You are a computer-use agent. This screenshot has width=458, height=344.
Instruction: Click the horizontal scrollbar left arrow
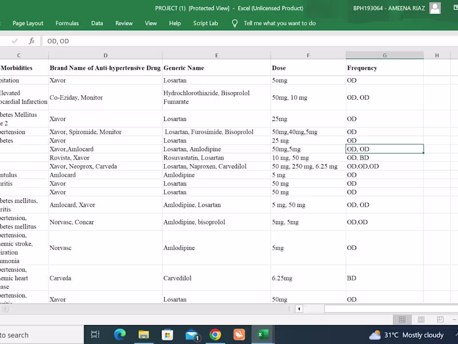(299, 309)
